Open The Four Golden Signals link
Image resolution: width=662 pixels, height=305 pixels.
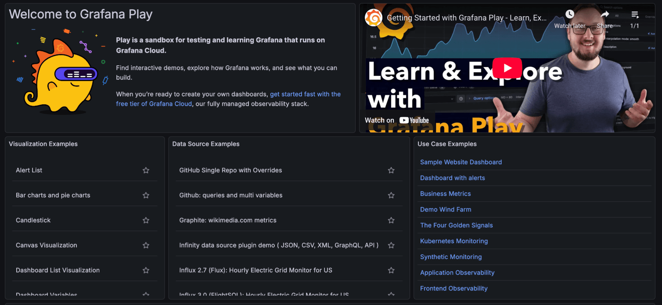(457, 225)
